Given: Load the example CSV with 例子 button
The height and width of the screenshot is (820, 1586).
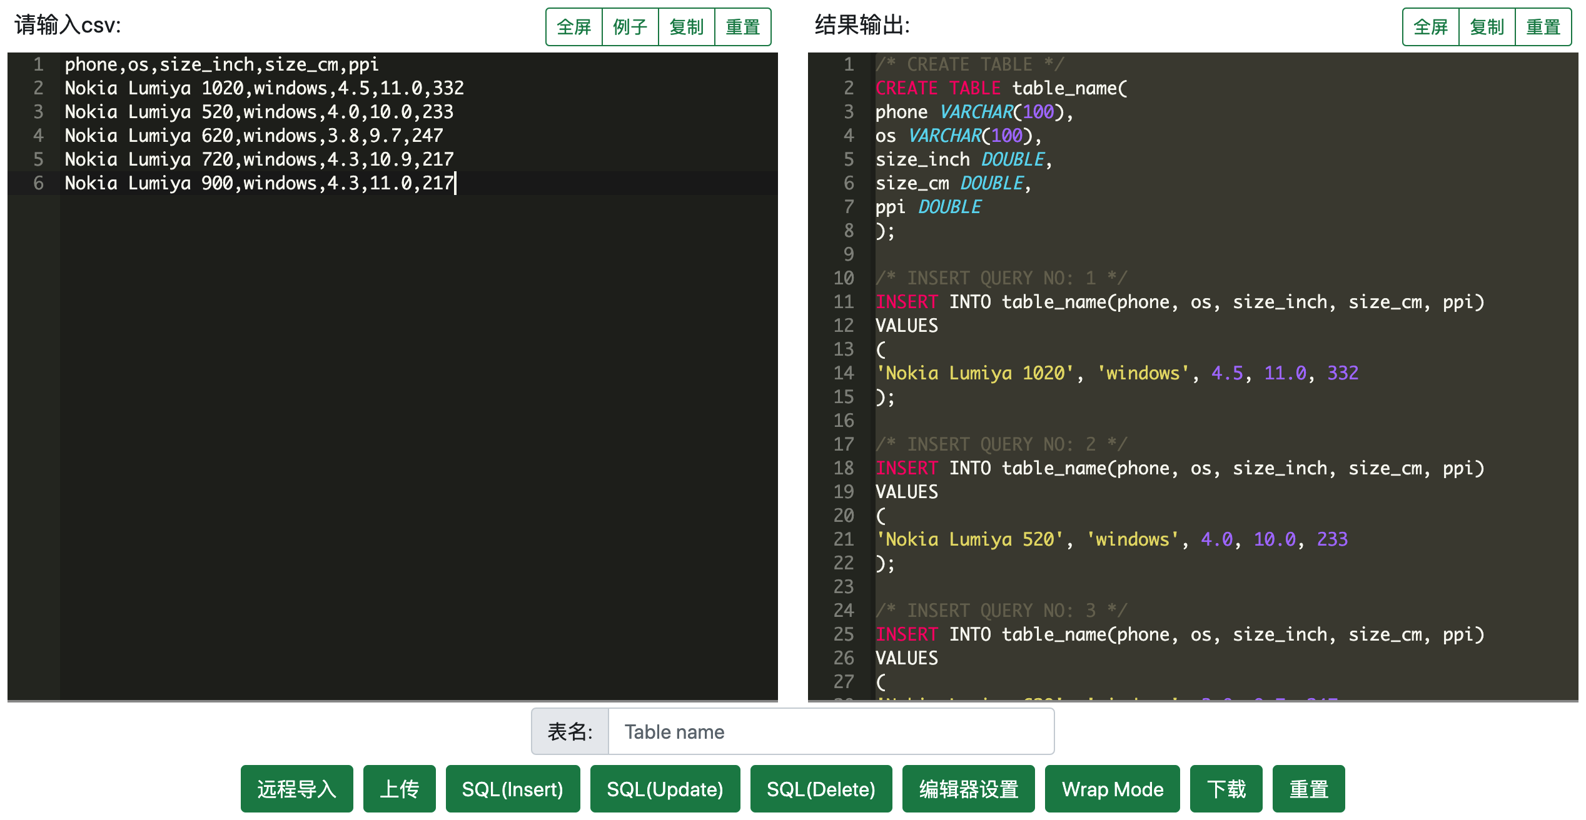Looking at the screenshot, I should (x=630, y=27).
